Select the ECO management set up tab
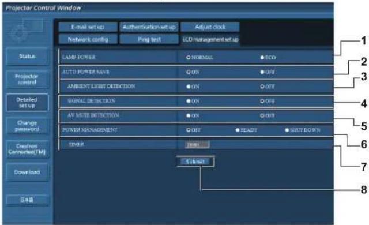 pos(210,39)
